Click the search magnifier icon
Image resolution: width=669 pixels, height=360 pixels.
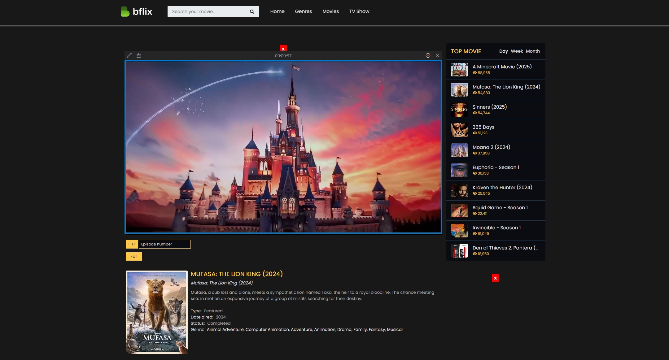[x=252, y=11]
